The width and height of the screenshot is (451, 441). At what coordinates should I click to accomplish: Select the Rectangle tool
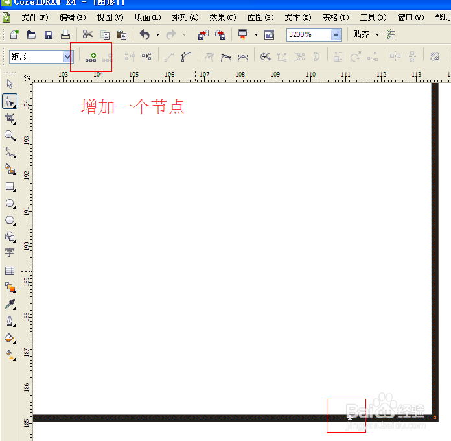pyautogui.click(x=10, y=187)
